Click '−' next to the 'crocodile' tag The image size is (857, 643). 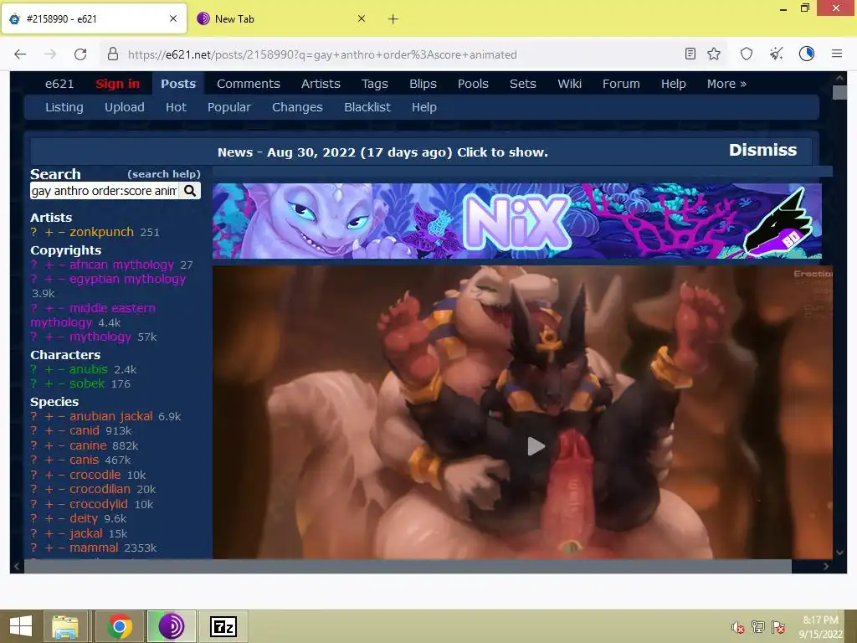[61, 475]
